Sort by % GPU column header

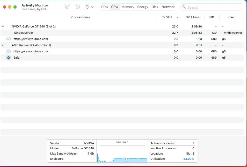167,17
